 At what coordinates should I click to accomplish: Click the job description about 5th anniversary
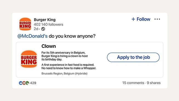click(x=65, y=56)
